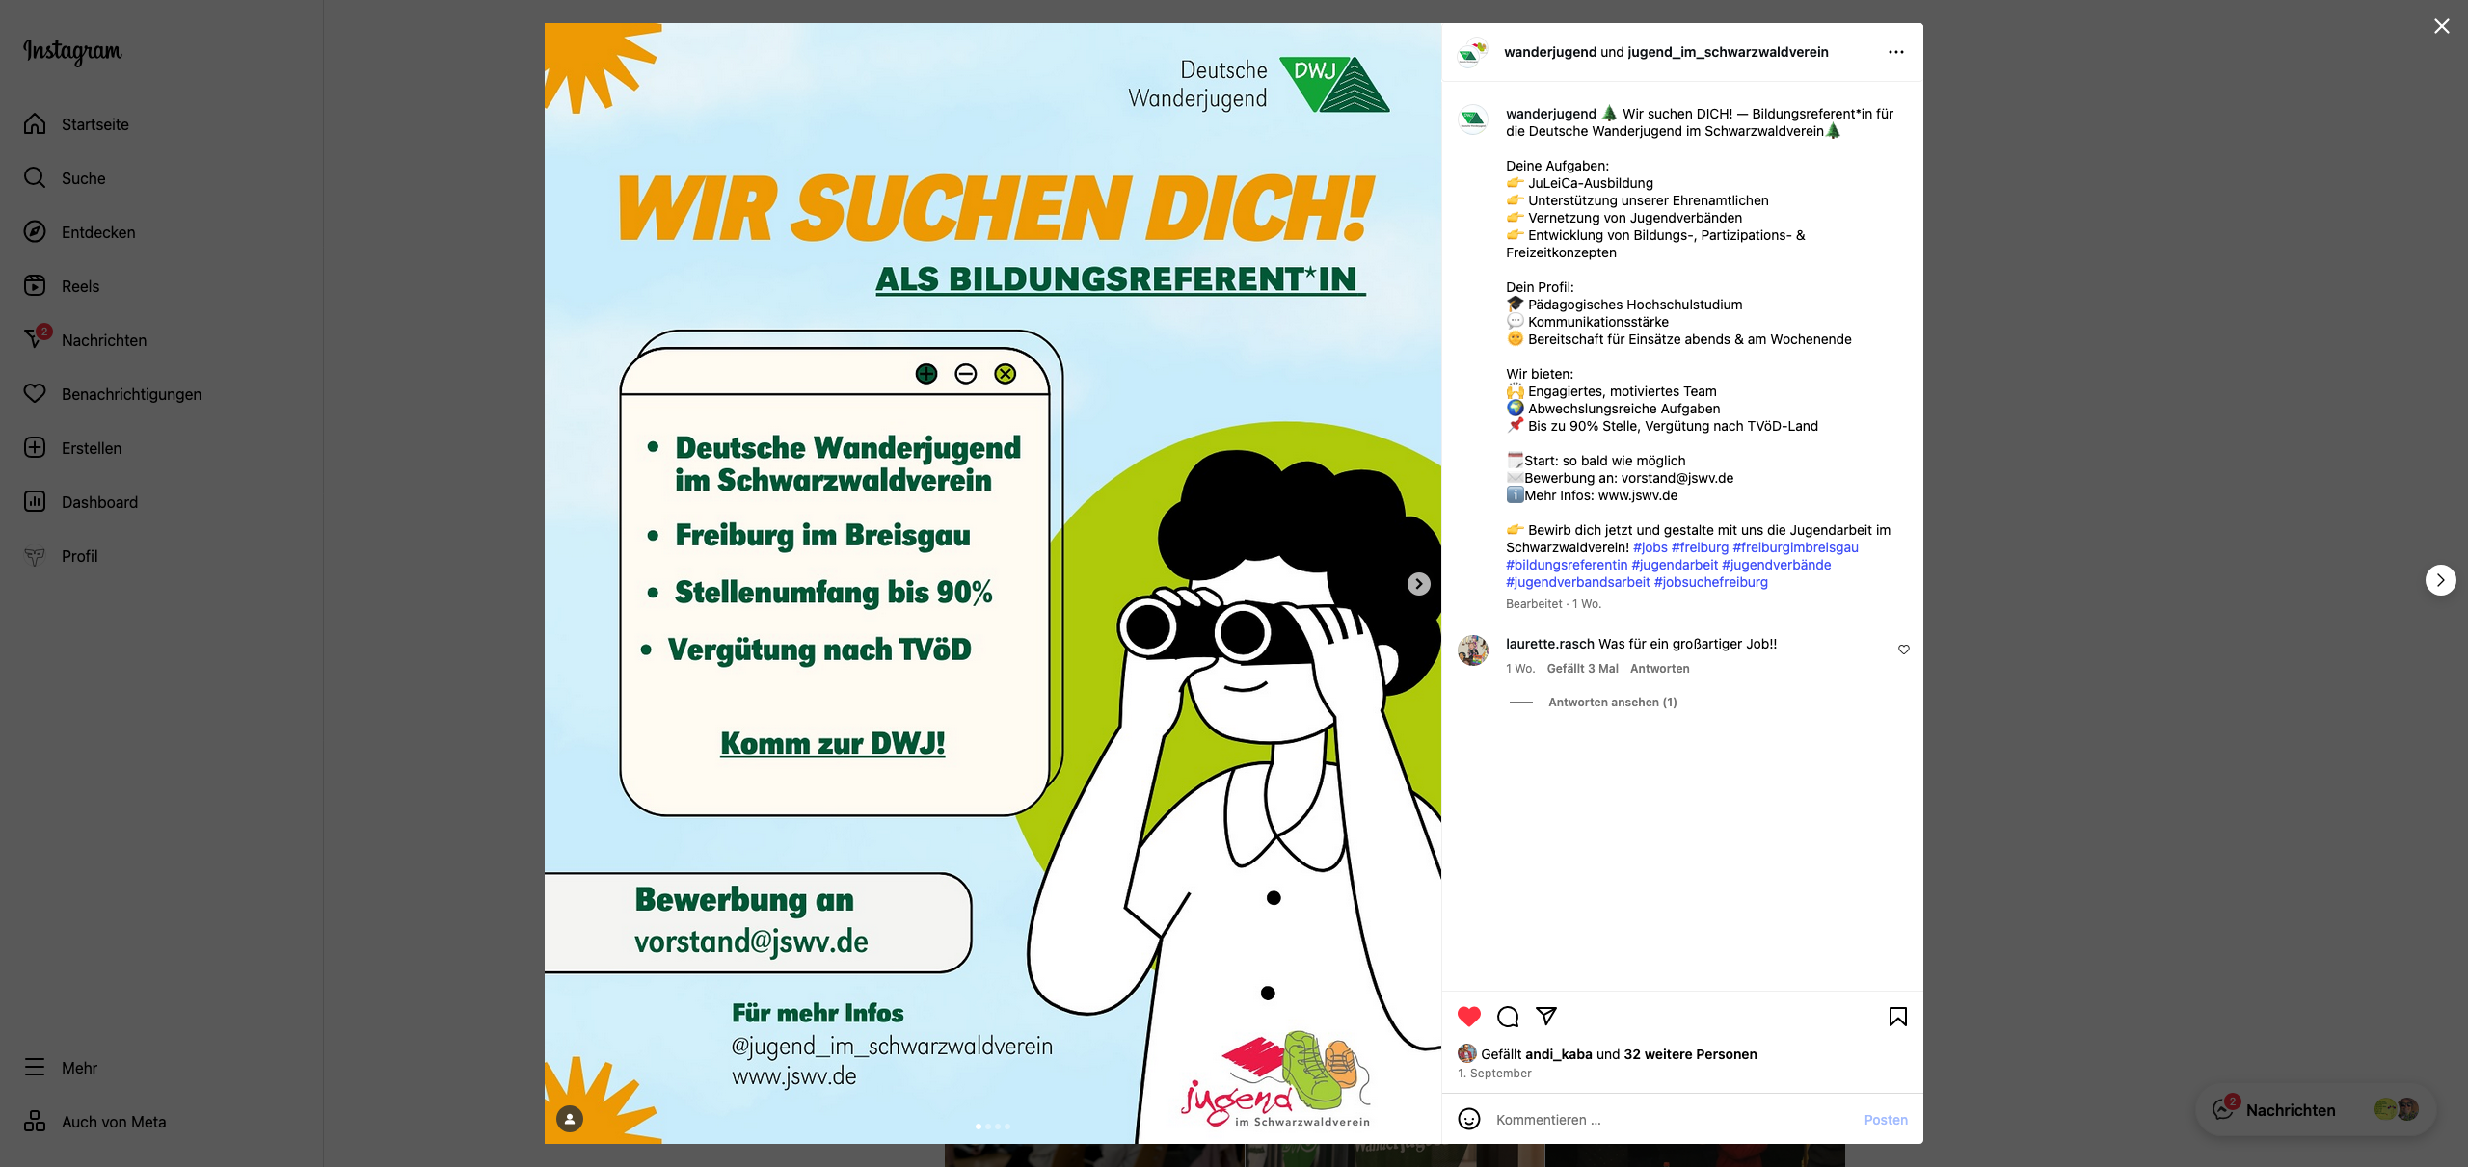The width and height of the screenshot is (2468, 1167).
Task: Click the #jobsuchefreiburg hashtag
Action: click(x=1711, y=582)
